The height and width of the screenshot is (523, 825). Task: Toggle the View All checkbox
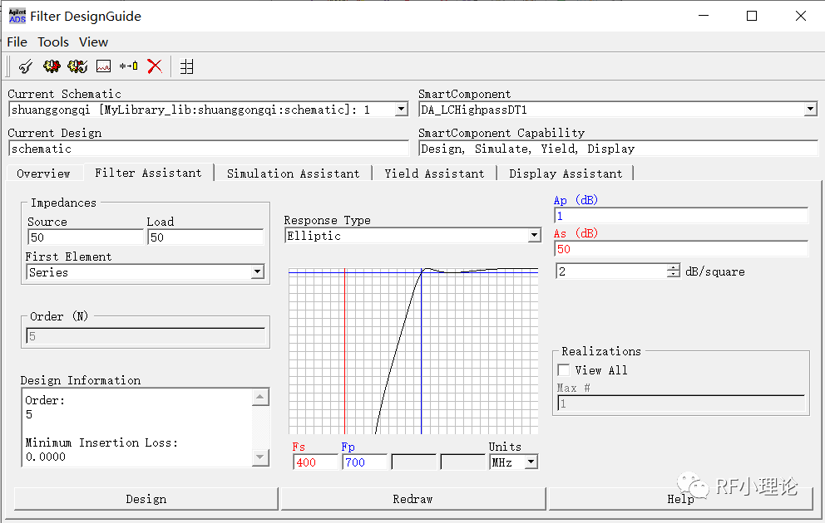564,370
